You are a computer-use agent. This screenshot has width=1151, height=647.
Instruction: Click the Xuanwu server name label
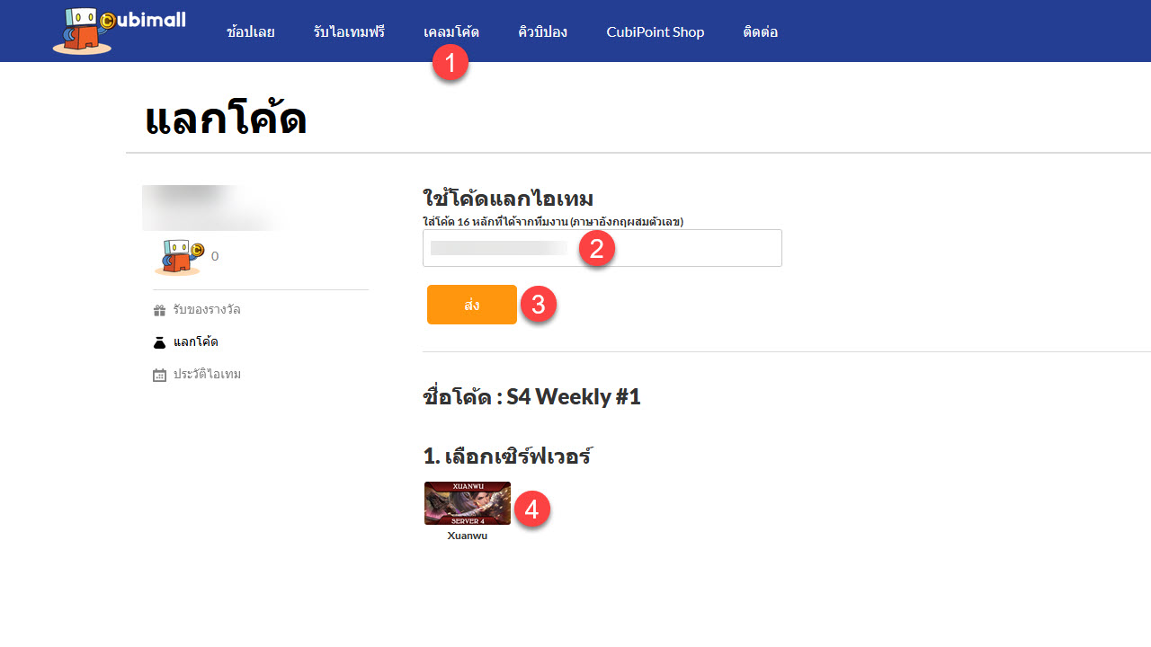[468, 536]
